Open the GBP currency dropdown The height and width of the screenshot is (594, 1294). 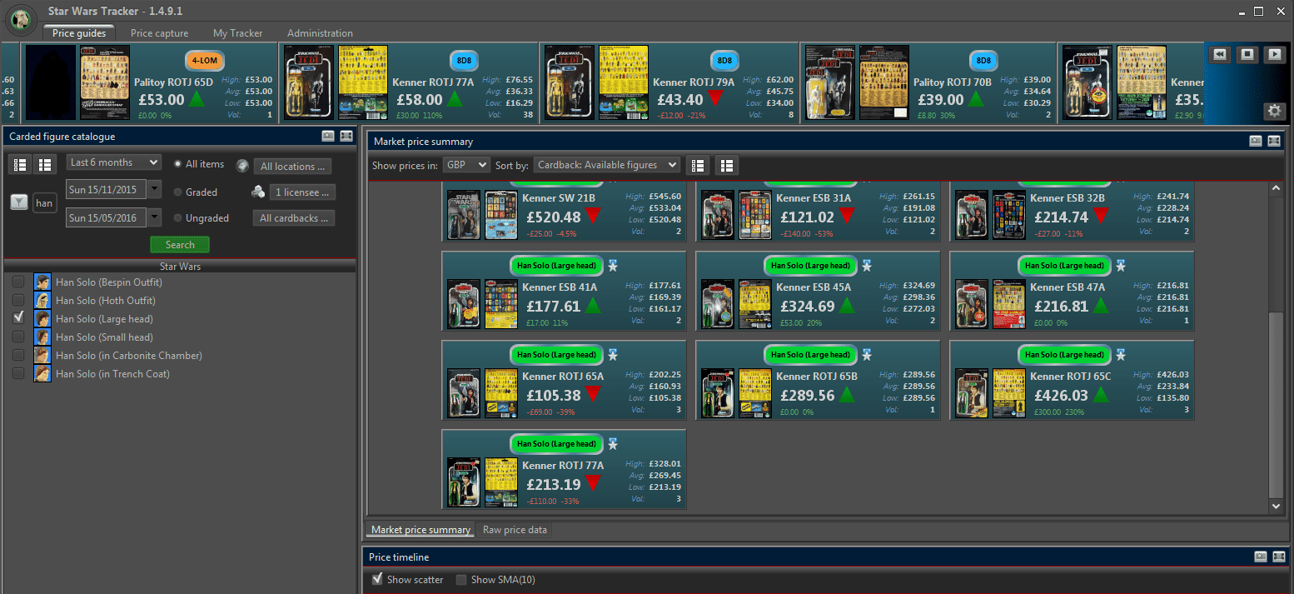pyautogui.click(x=466, y=165)
